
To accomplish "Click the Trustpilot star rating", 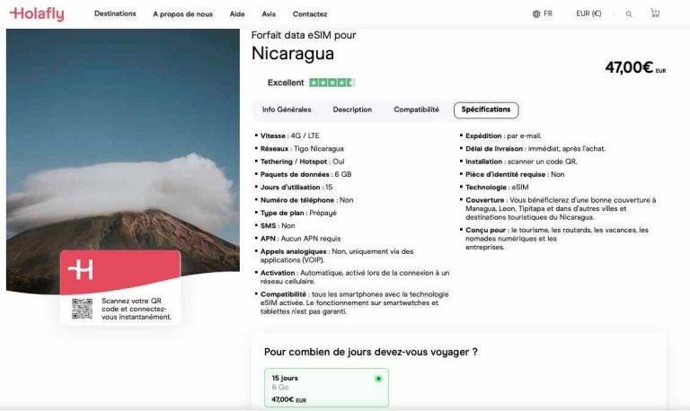I will coord(332,83).
